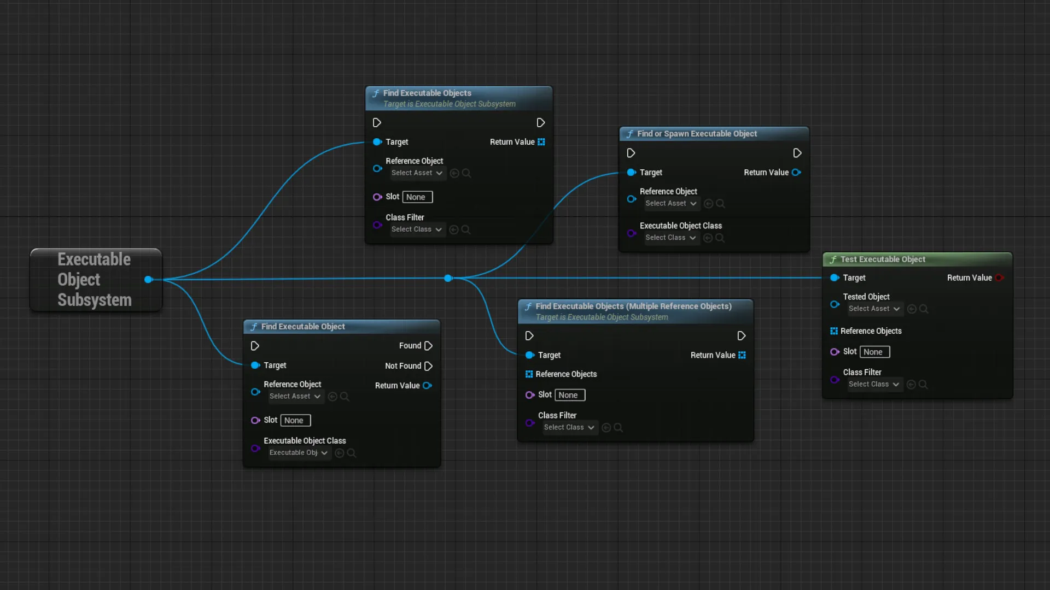This screenshot has width=1050, height=590.
Task: Browse asset magnifier for Find Executable Objects Reference Object
Action: coord(466,173)
